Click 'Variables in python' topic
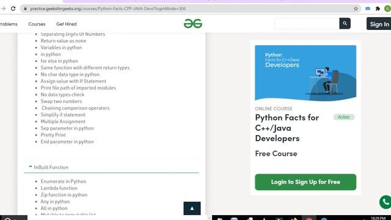Viewport: 391px width, 220px height. pos(61,48)
